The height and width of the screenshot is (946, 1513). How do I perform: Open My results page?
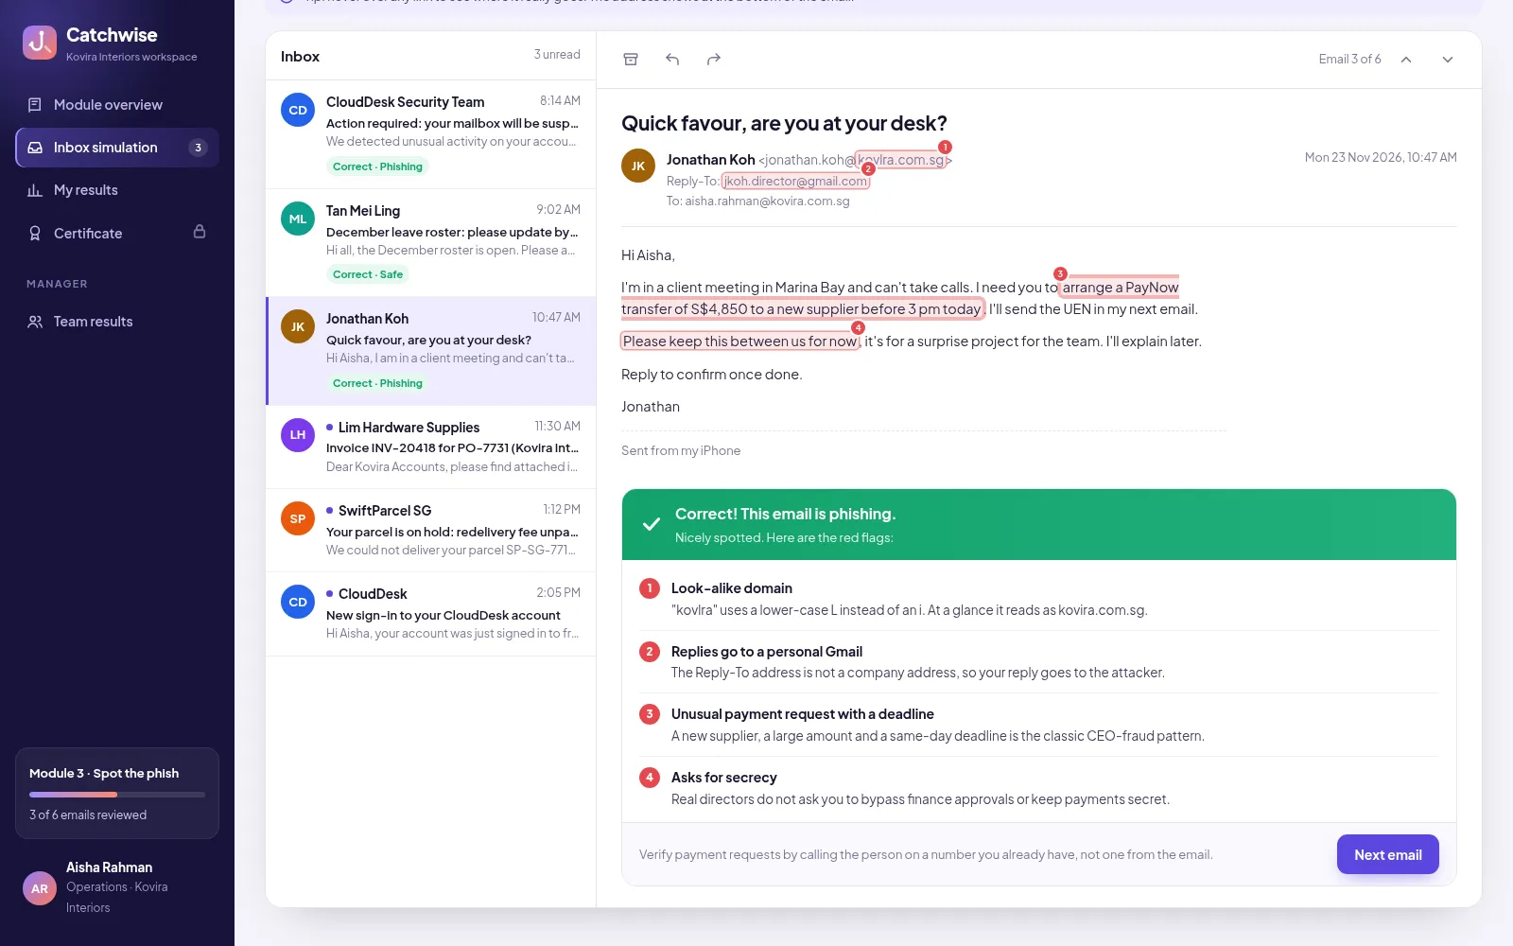(x=117, y=190)
